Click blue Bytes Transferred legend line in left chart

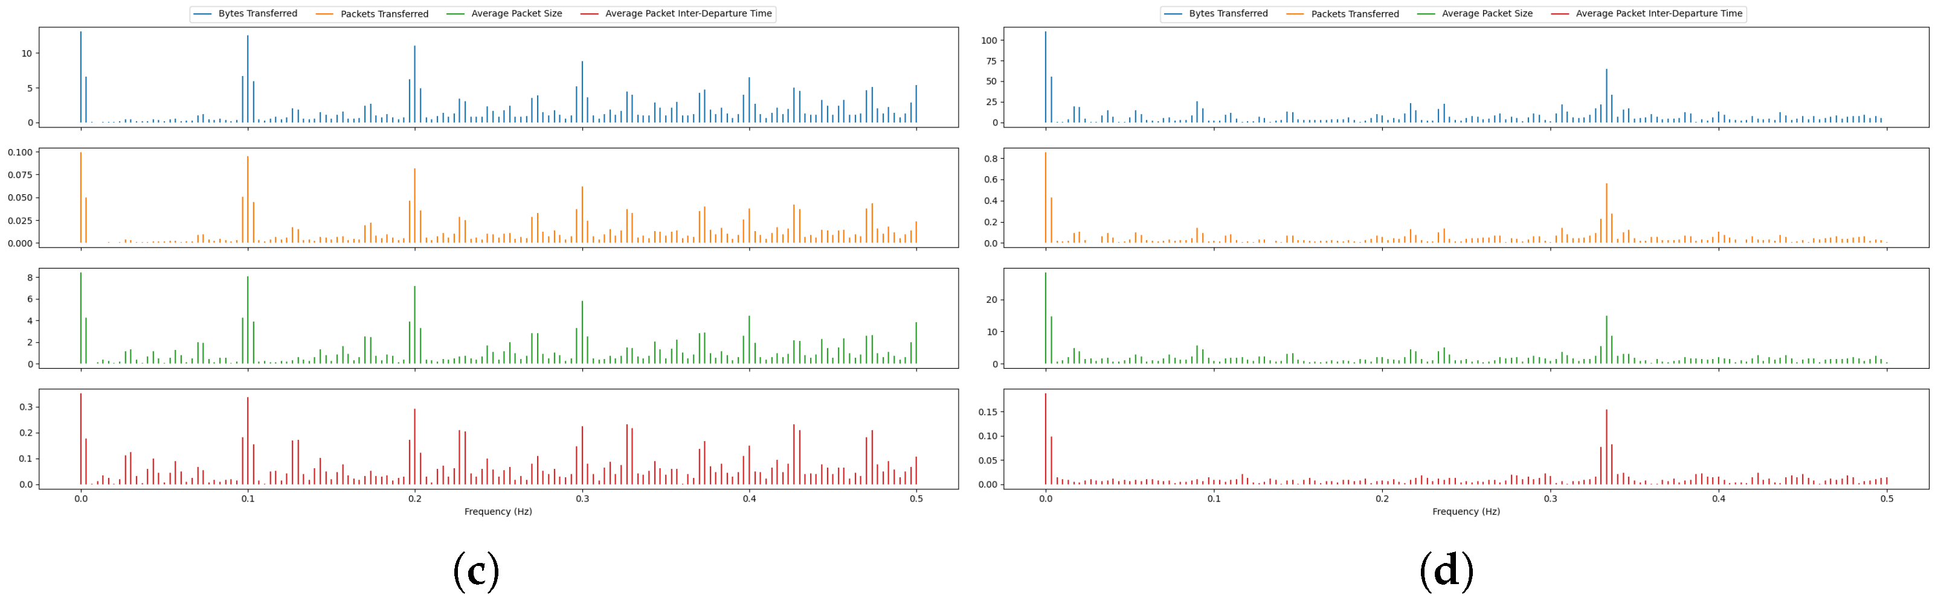(x=202, y=13)
